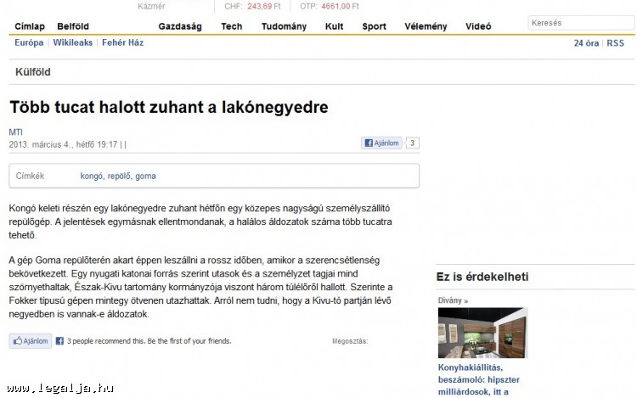Open the Vélemény section
Viewport: 637px width, 398px height.
point(426,26)
